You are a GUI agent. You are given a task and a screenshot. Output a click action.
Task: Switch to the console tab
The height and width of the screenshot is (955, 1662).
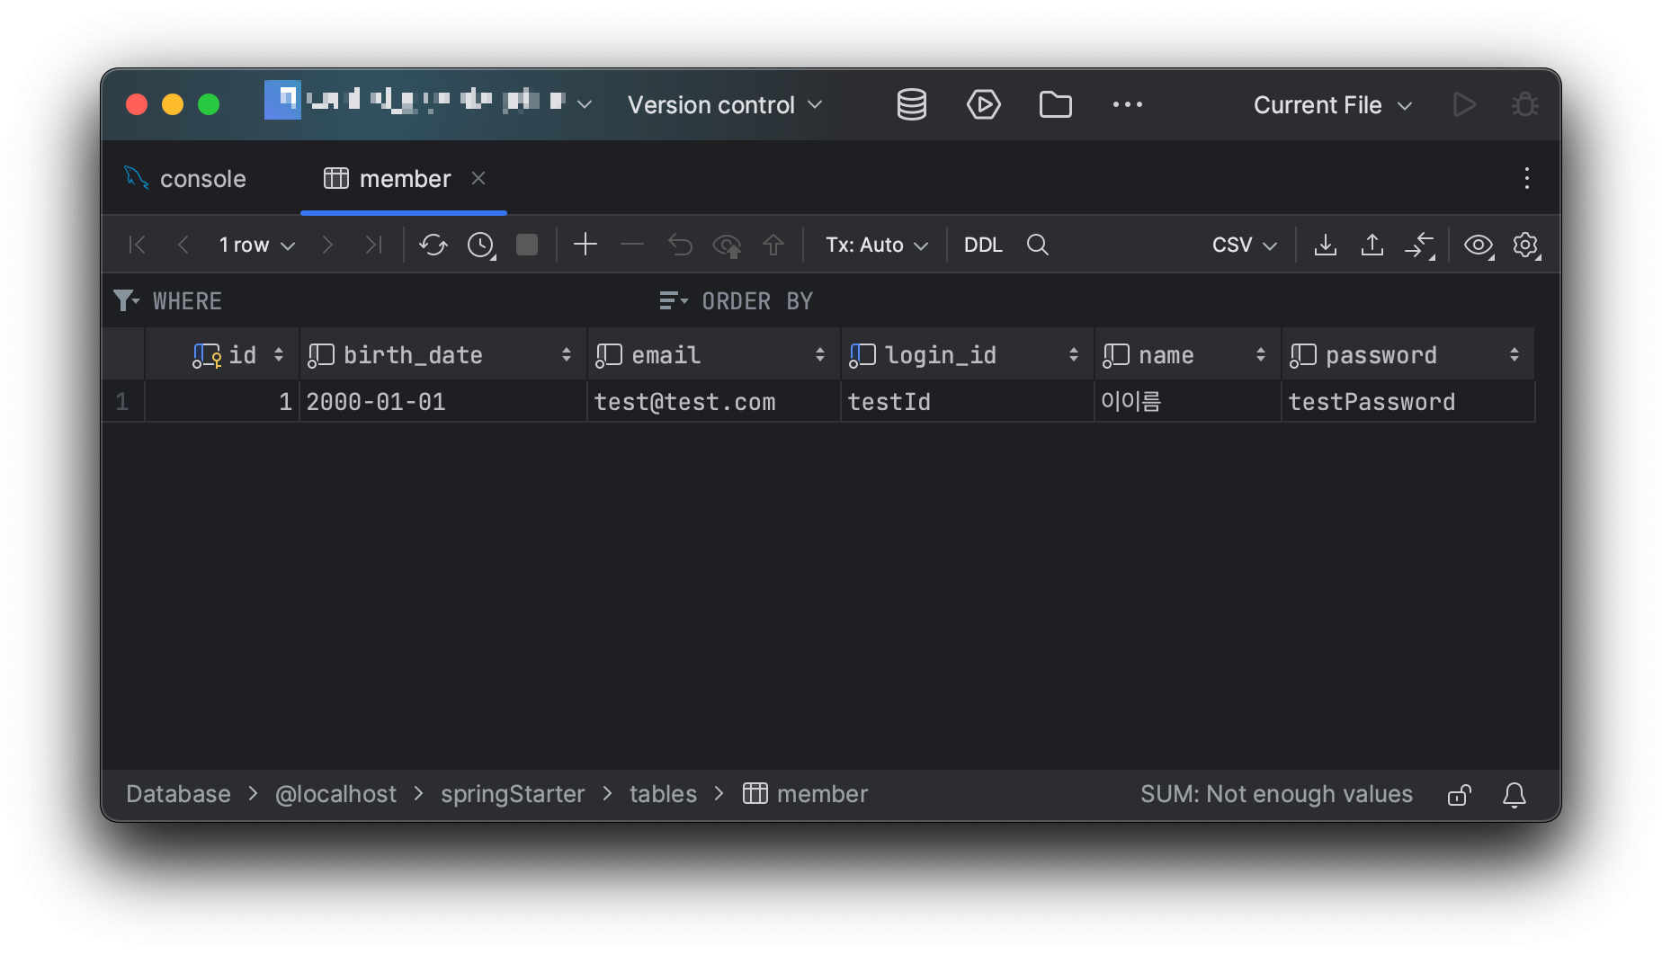[x=185, y=179]
